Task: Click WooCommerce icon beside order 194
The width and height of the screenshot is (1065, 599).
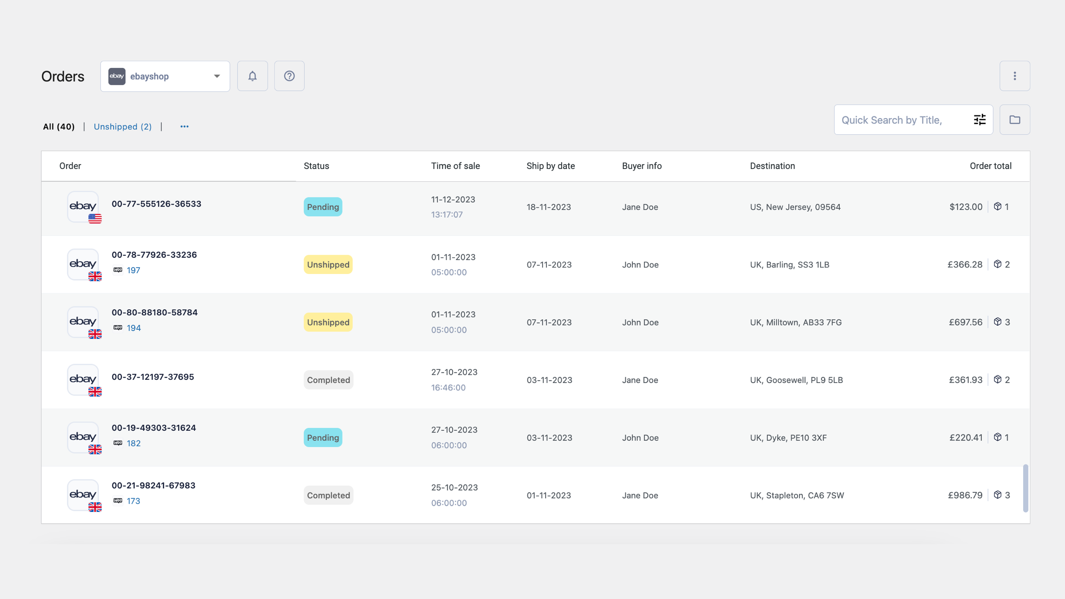Action: tap(118, 328)
